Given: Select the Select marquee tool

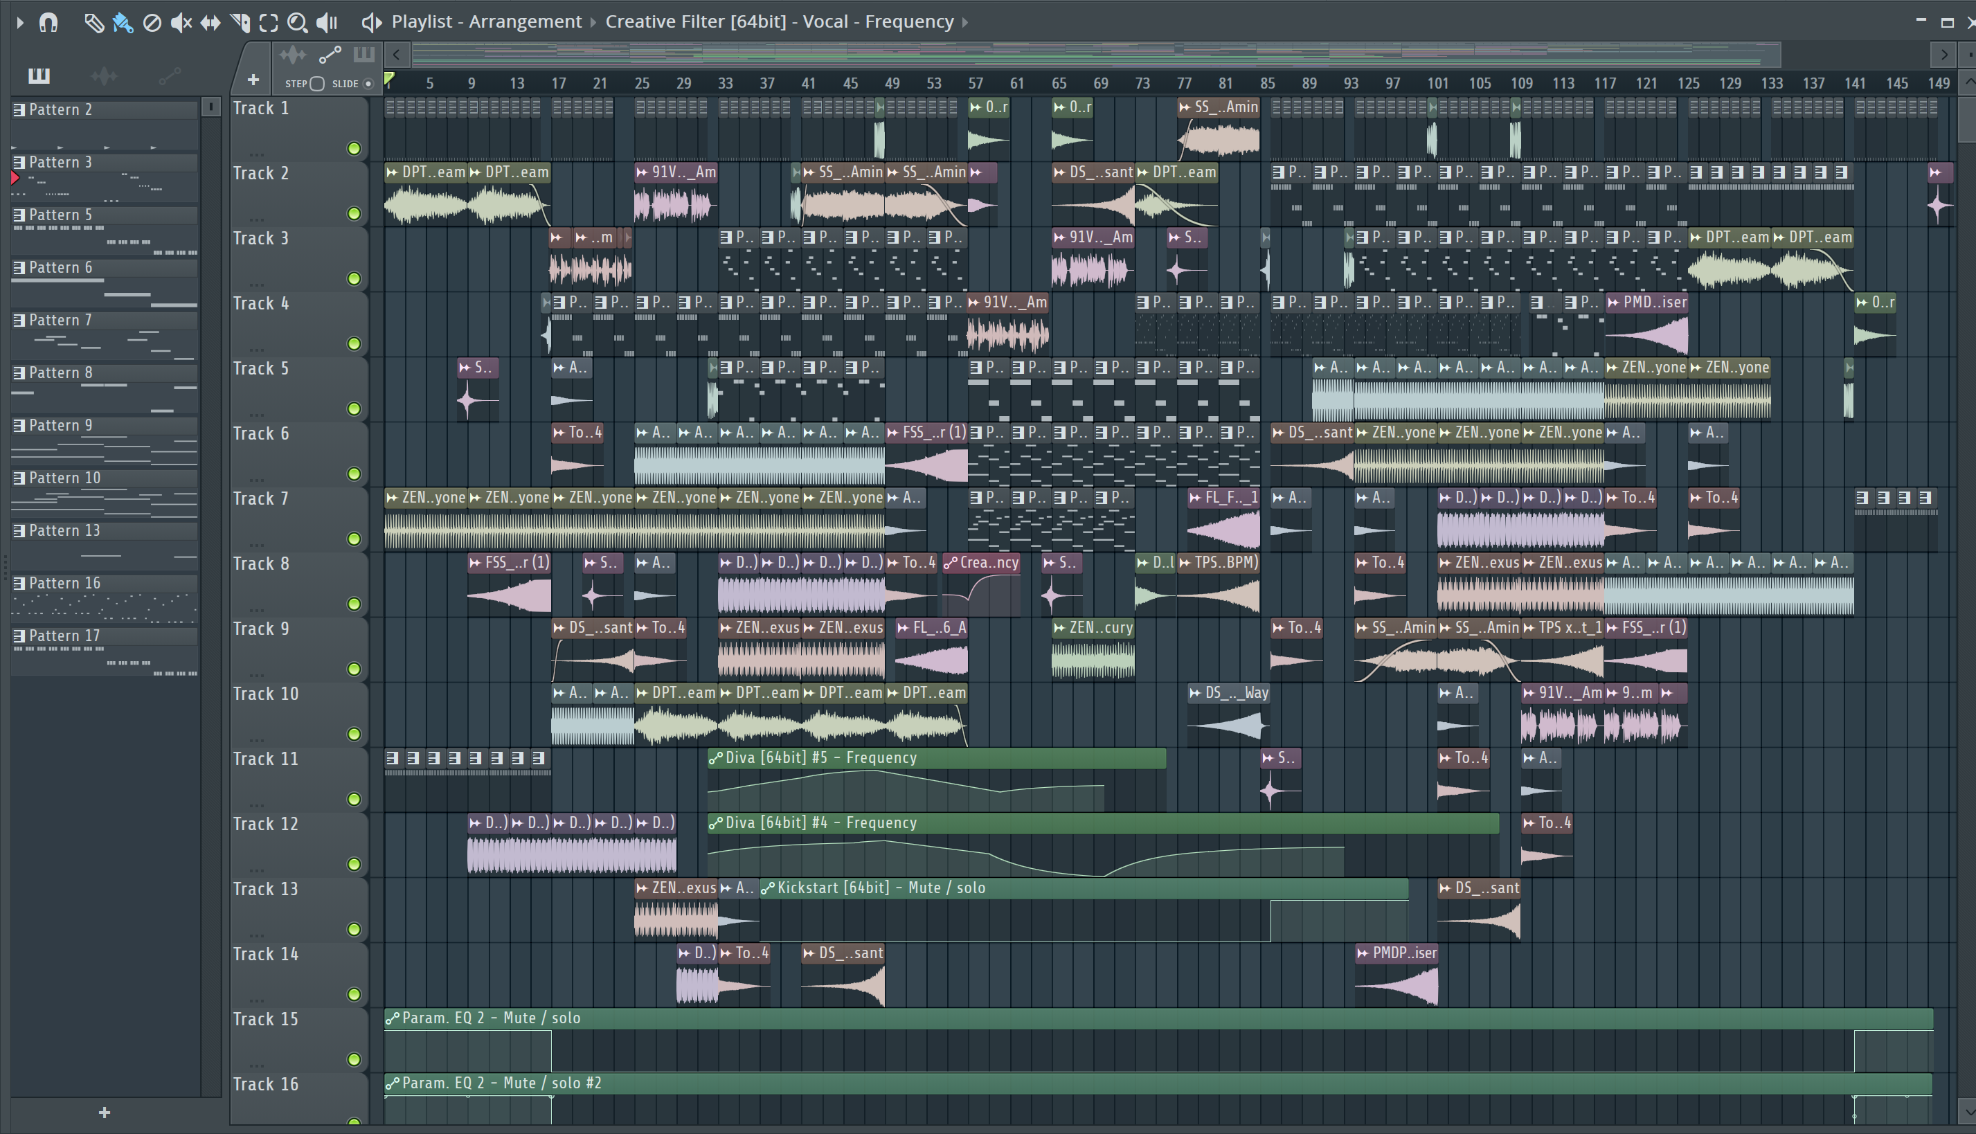Looking at the screenshot, I should (269, 22).
